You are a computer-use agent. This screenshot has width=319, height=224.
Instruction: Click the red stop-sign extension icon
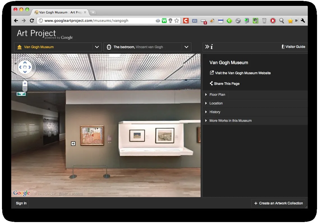point(273,20)
